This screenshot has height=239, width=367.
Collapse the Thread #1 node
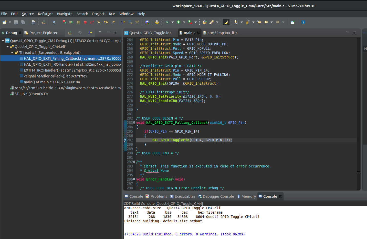[12, 52]
